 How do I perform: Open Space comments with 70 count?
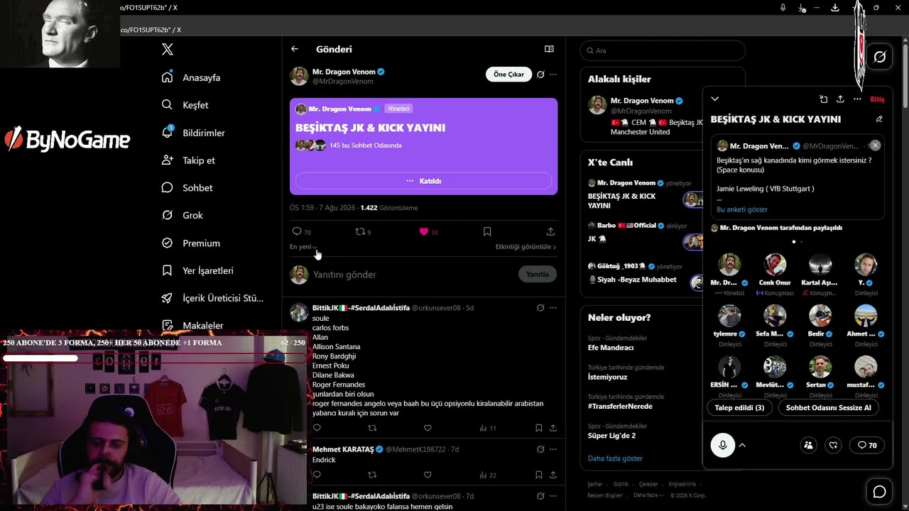[867, 445]
